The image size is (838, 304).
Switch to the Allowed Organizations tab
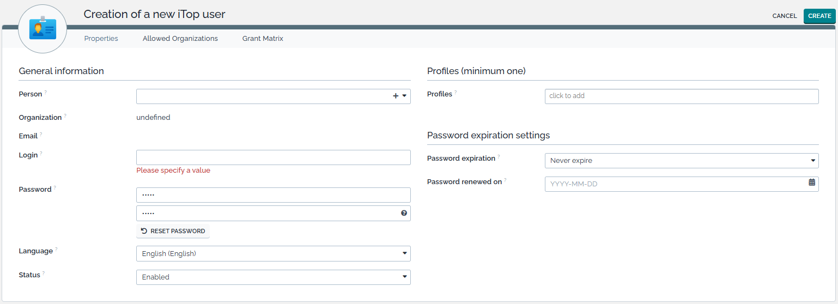(180, 39)
